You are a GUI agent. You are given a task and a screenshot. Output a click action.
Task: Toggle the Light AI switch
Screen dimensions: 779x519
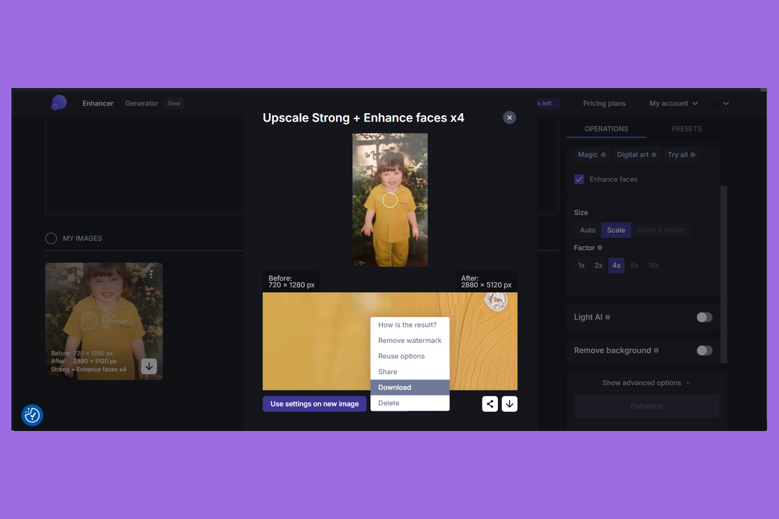pos(704,317)
